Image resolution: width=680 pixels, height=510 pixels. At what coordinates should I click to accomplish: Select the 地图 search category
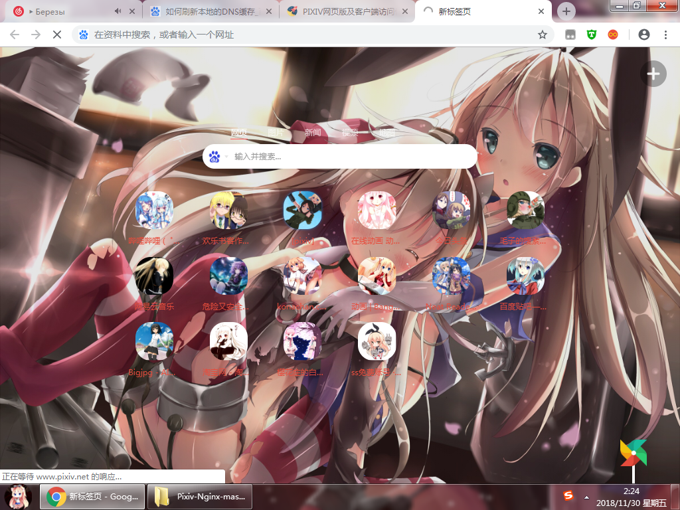point(387,132)
